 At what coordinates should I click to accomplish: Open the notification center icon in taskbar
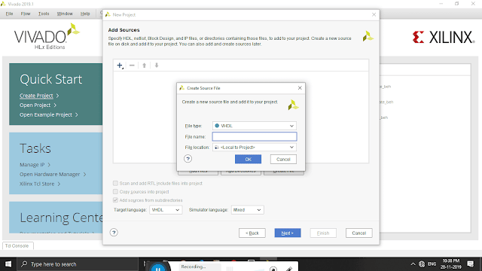(x=470, y=264)
